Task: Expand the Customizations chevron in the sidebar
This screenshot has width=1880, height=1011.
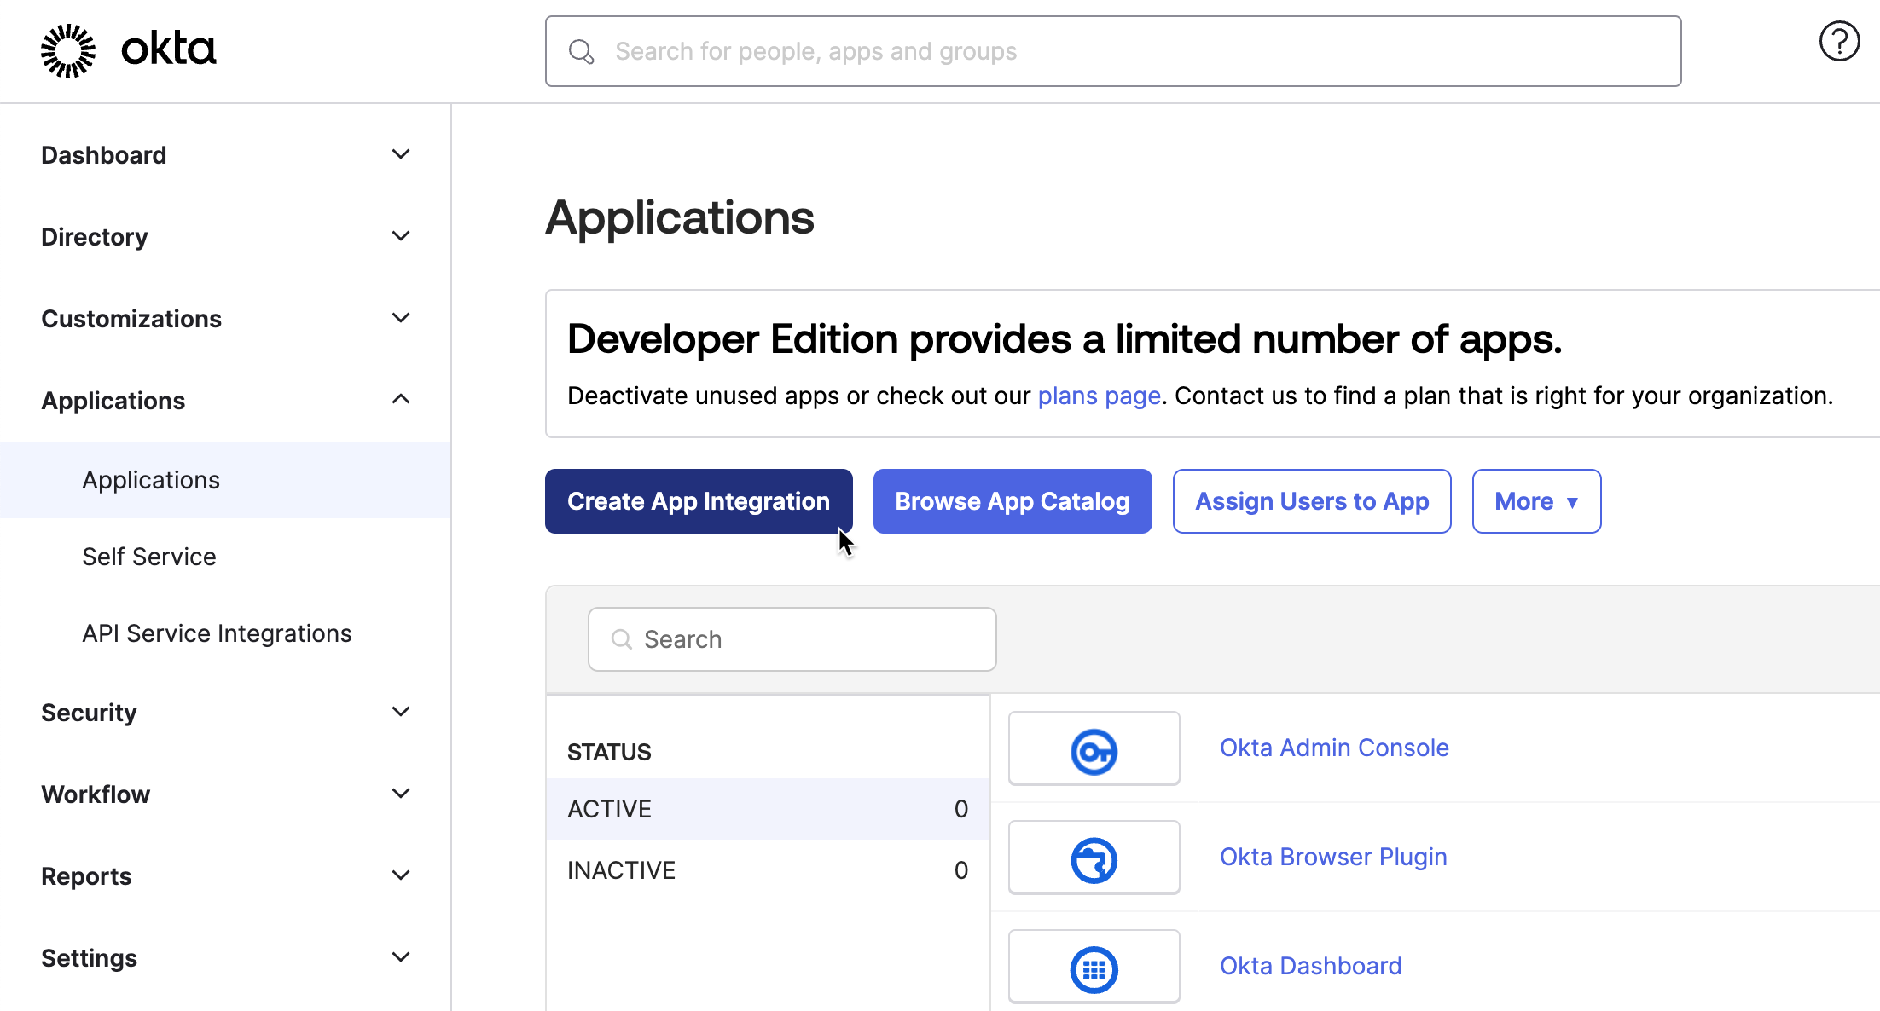Action: click(401, 318)
